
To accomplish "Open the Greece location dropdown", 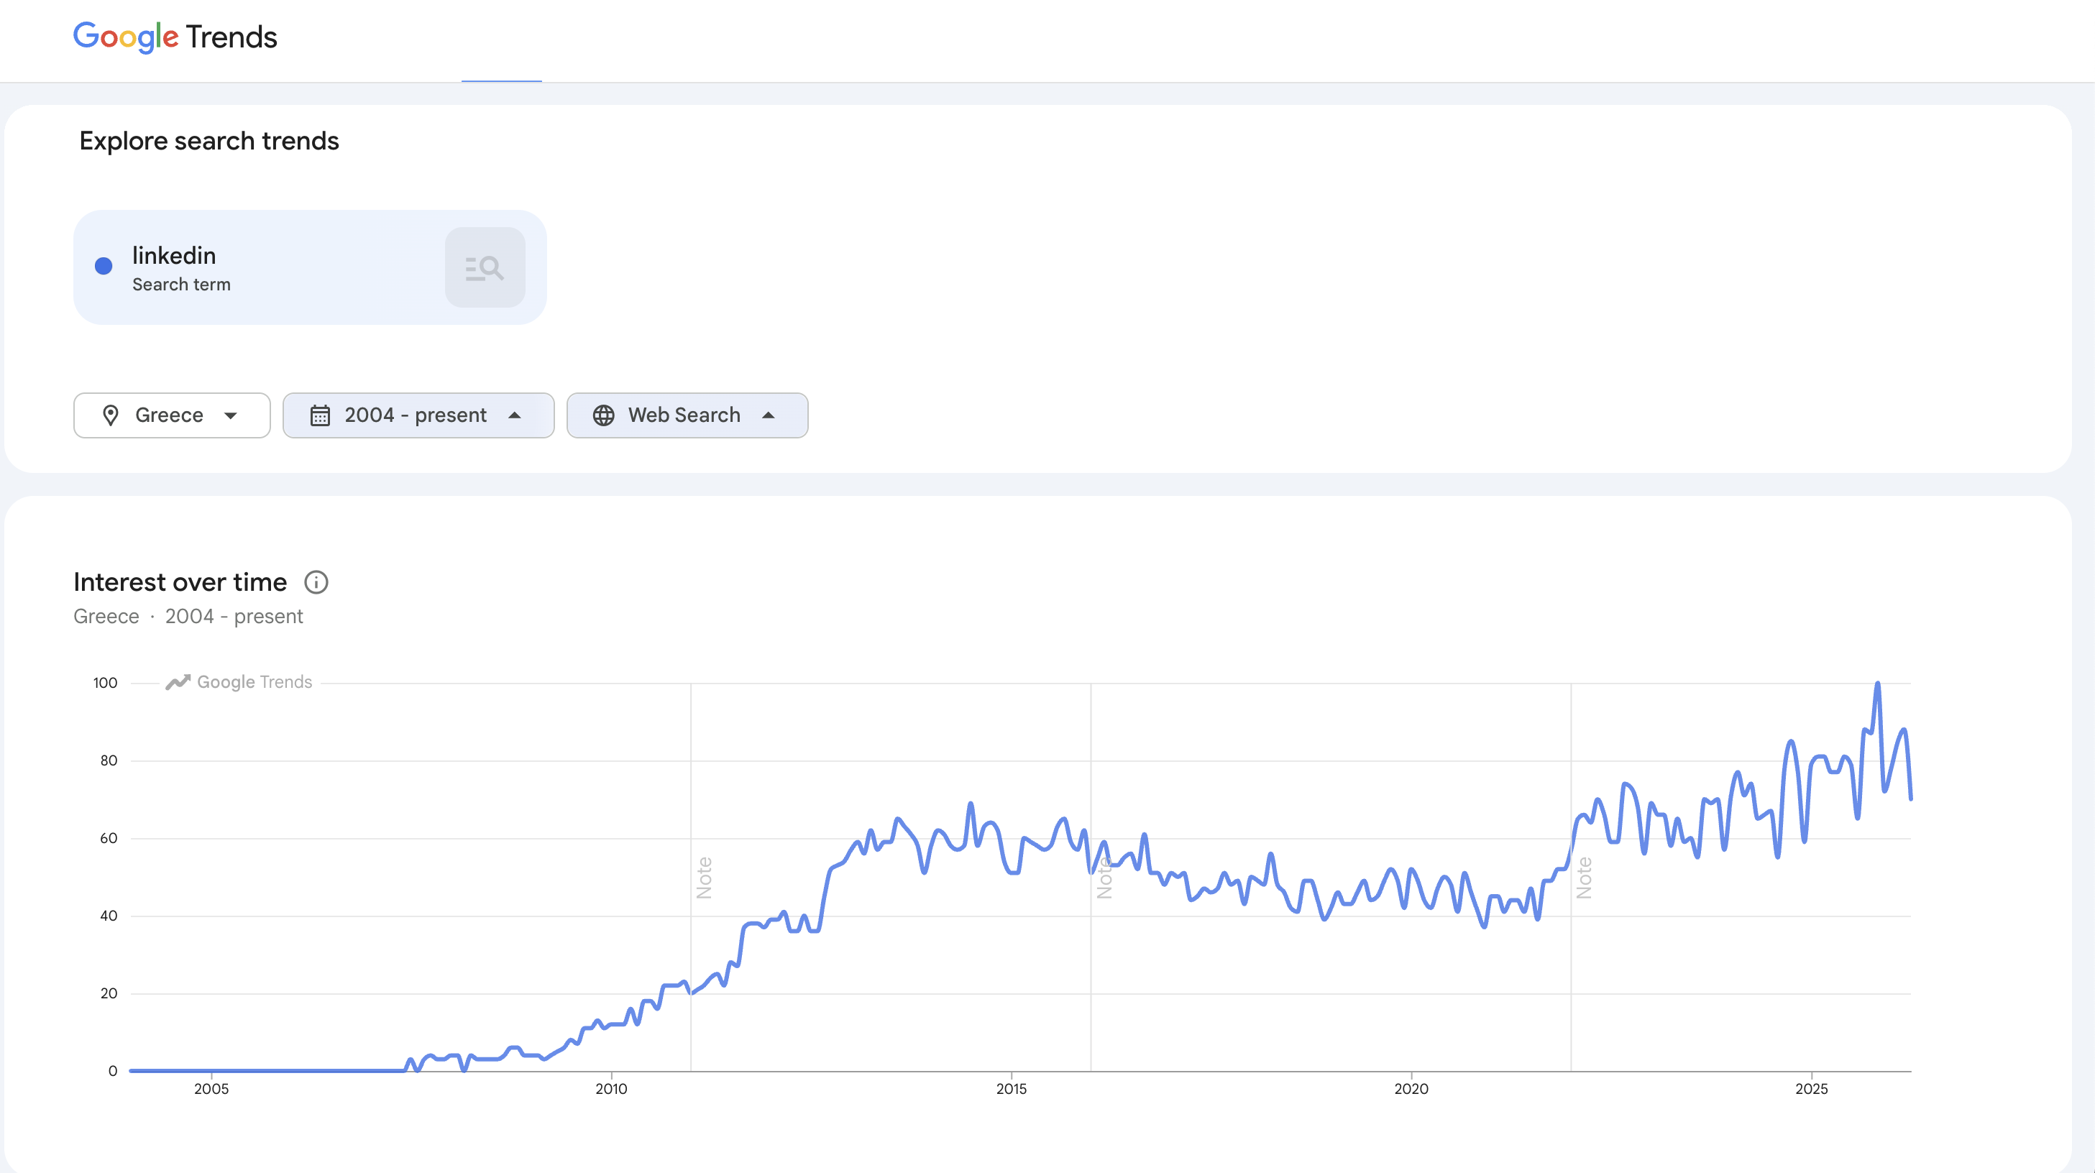I will tap(172, 415).
